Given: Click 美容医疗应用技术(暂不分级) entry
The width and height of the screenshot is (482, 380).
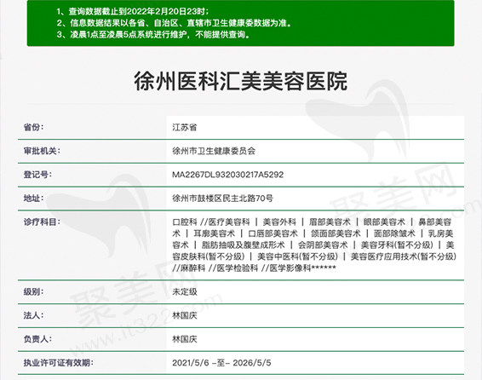Looking at the screenshot, I should (x=404, y=256).
